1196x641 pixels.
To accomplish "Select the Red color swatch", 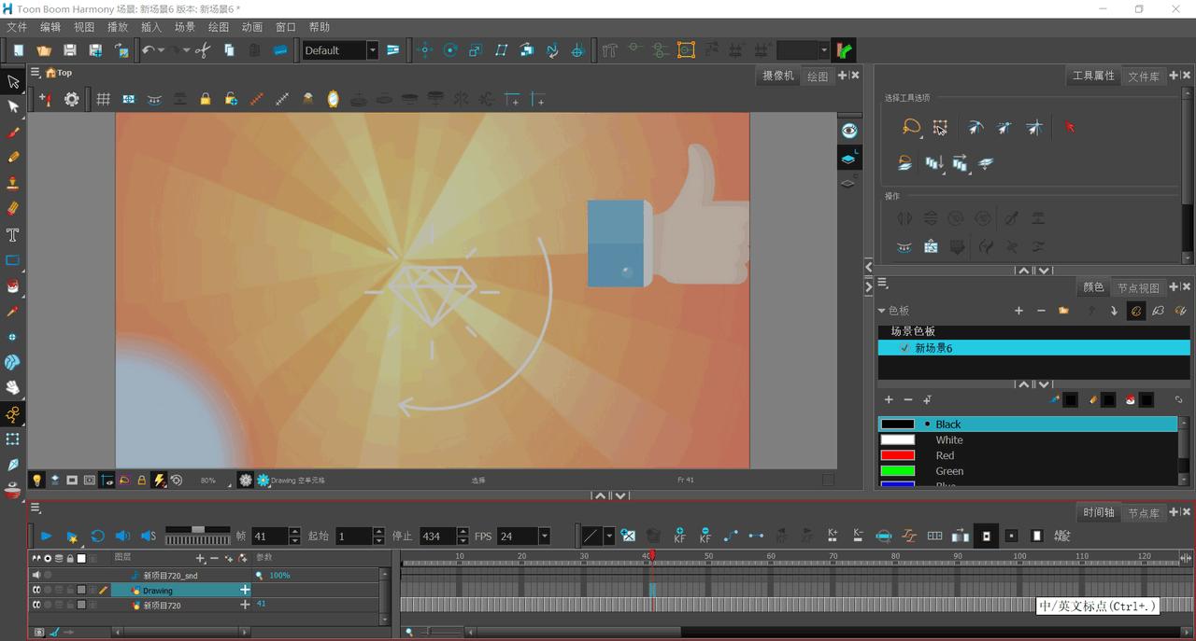I will tap(898, 455).
